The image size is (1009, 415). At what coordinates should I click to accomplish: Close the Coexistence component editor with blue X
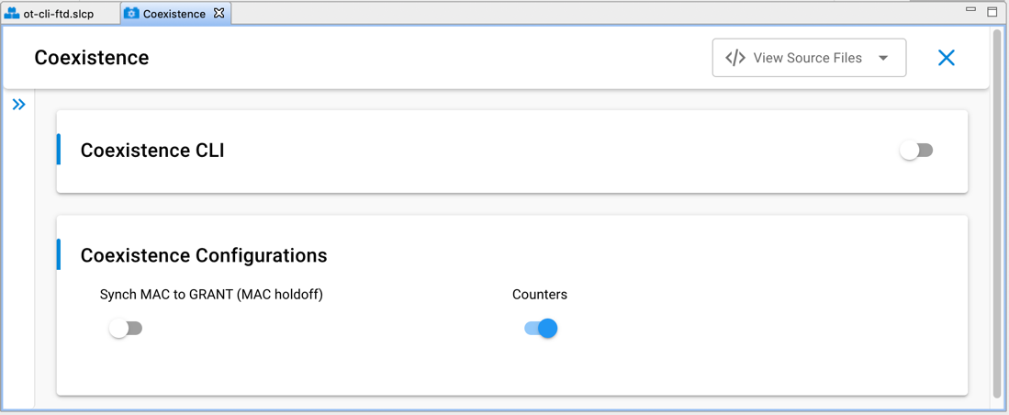pyautogui.click(x=947, y=58)
